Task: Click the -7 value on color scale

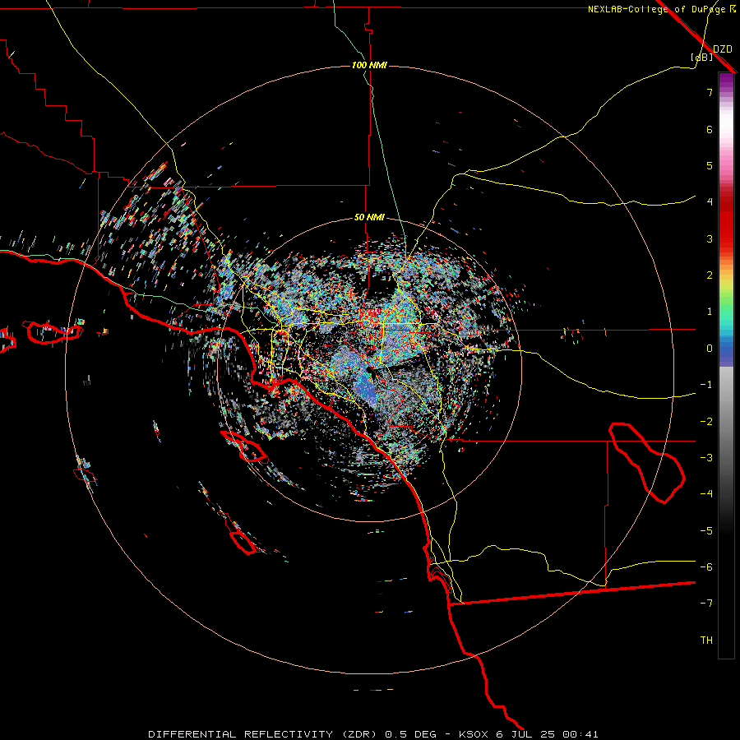Action: [706, 604]
